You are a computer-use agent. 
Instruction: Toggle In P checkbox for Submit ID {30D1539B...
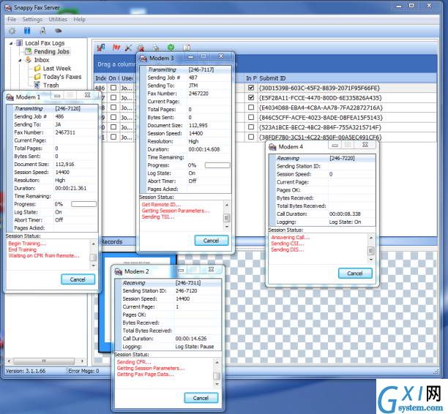pyautogui.click(x=251, y=88)
